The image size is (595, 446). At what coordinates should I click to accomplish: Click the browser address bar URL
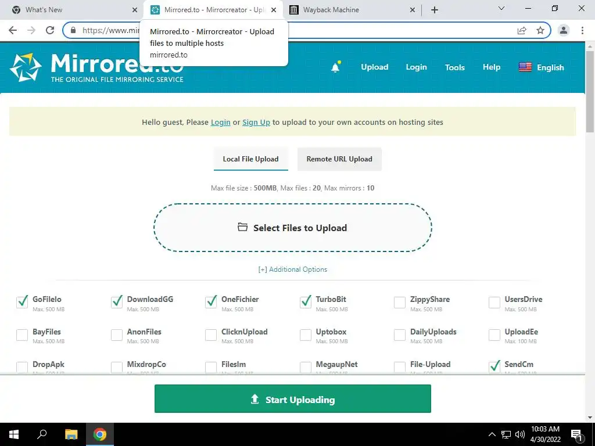click(111, 30)
